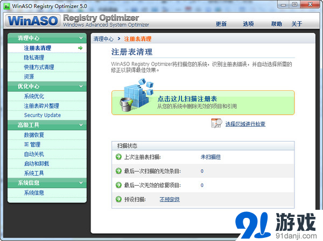
Task: Click the 优化中心 sidebar section header
Action: [47, 86]
